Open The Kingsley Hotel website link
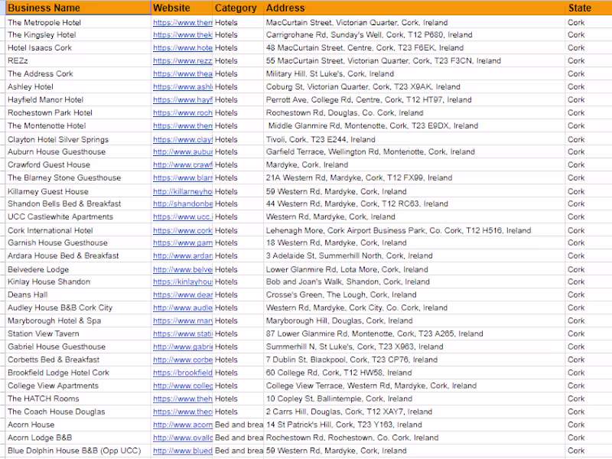The height and width of the screenshot is (459, 612). click(x=183, y=34)
